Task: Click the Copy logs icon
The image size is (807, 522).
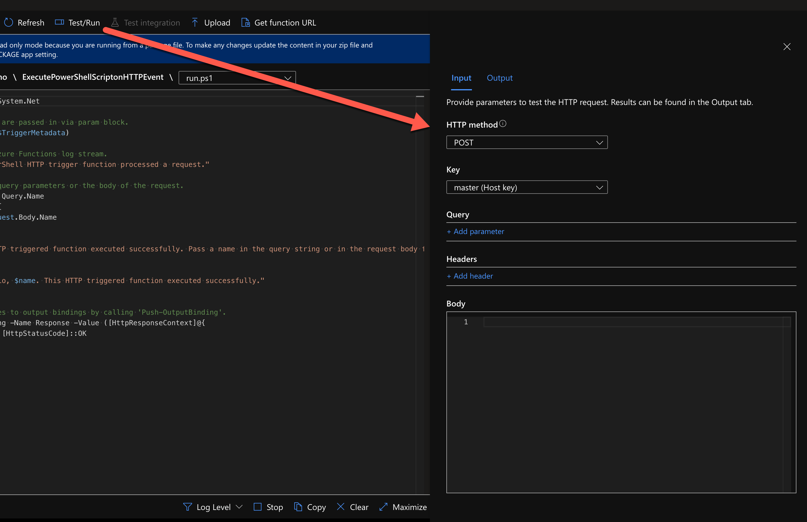Action: [x=298, y=507]
